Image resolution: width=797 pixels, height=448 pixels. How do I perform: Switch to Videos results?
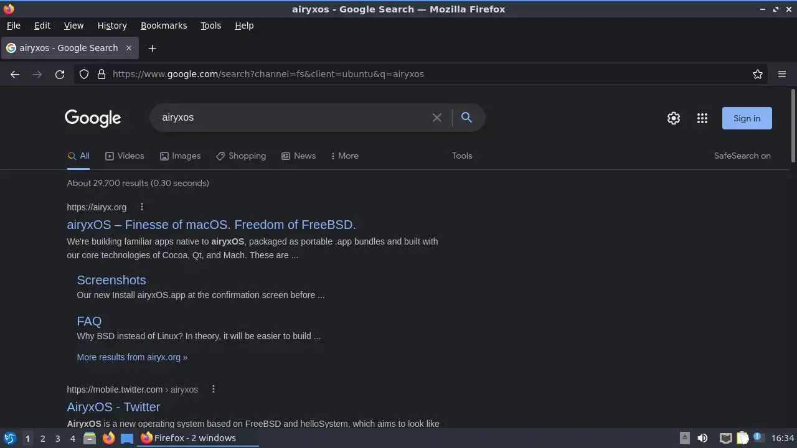(125, 156)
